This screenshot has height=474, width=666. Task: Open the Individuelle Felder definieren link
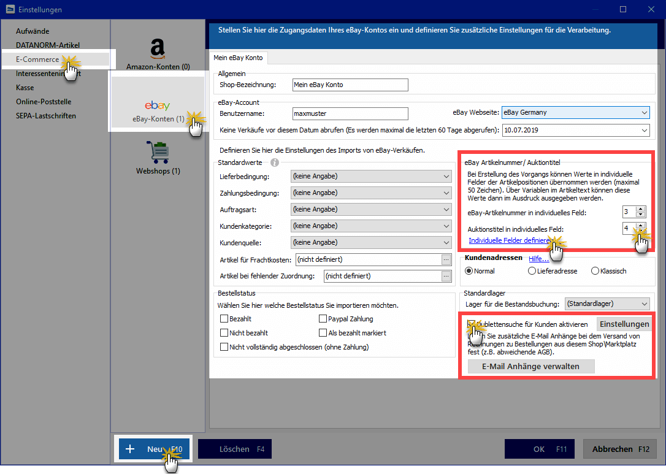510,240
